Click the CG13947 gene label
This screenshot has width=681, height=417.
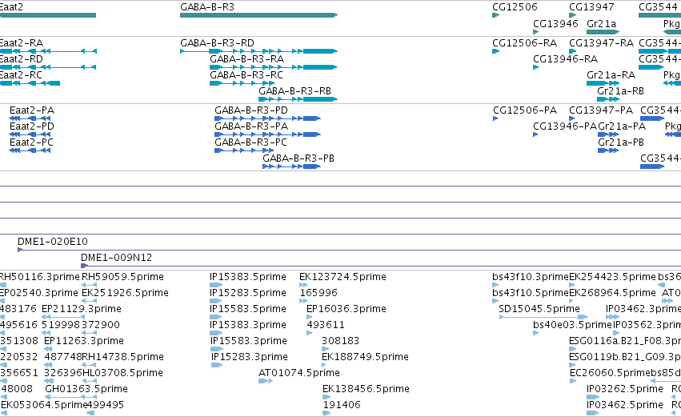click(591, 7)
